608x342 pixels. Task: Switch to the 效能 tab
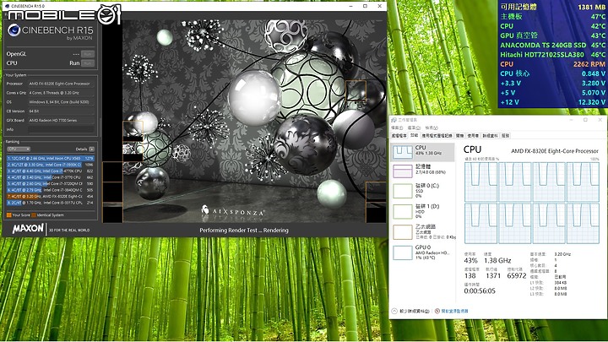click(x=414, y=135)
